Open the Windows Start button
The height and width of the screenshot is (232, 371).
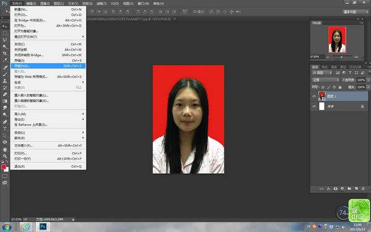(x=7, y=227)
